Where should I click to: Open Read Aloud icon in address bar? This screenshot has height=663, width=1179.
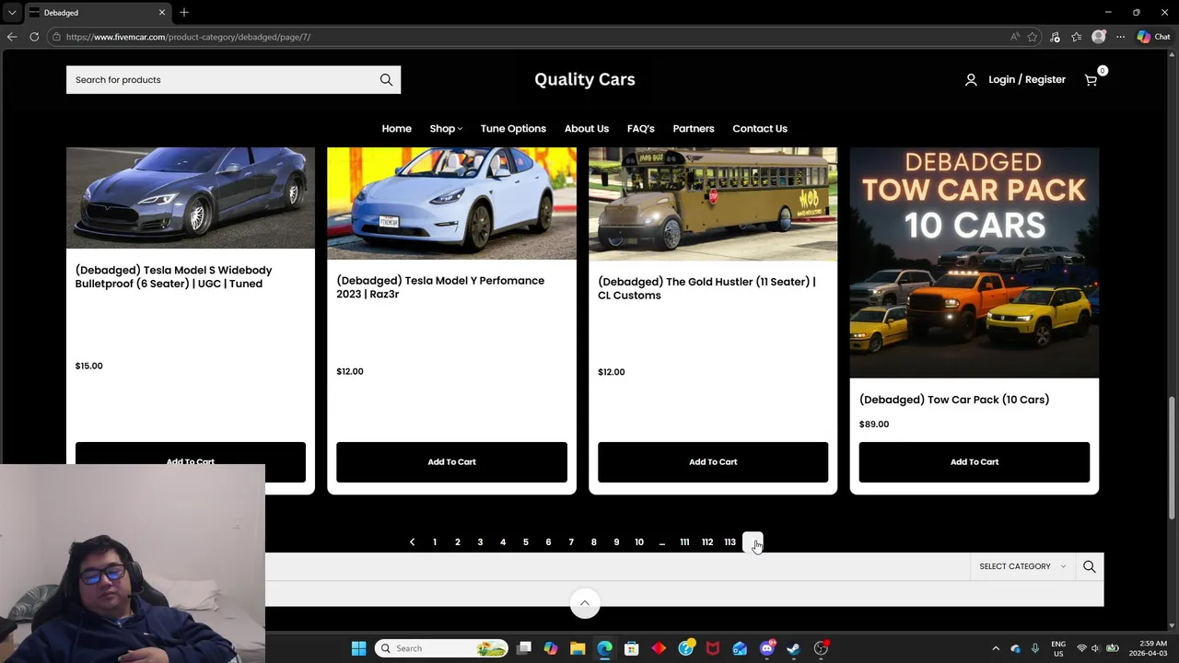coord(1015,37)
